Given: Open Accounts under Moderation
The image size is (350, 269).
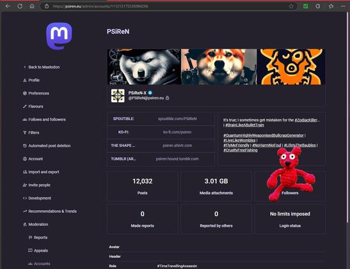Looking at the screenshot, I should click(39, 264).
